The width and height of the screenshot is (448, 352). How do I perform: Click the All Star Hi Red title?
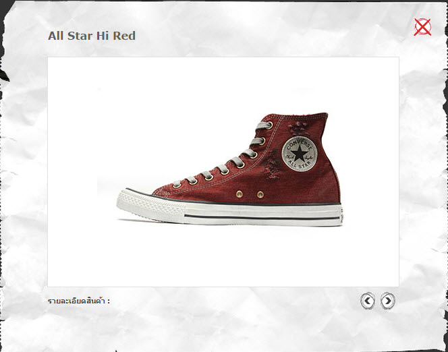coord(92,36)
